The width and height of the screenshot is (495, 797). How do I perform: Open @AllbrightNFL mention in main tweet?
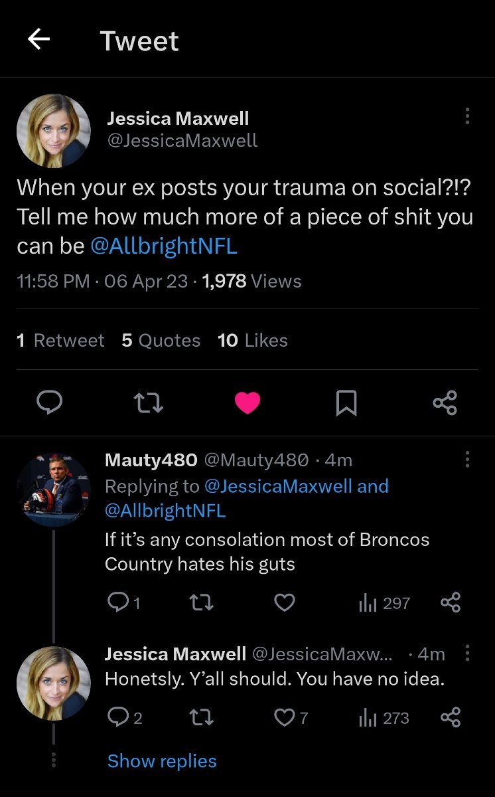pos(164,246)
